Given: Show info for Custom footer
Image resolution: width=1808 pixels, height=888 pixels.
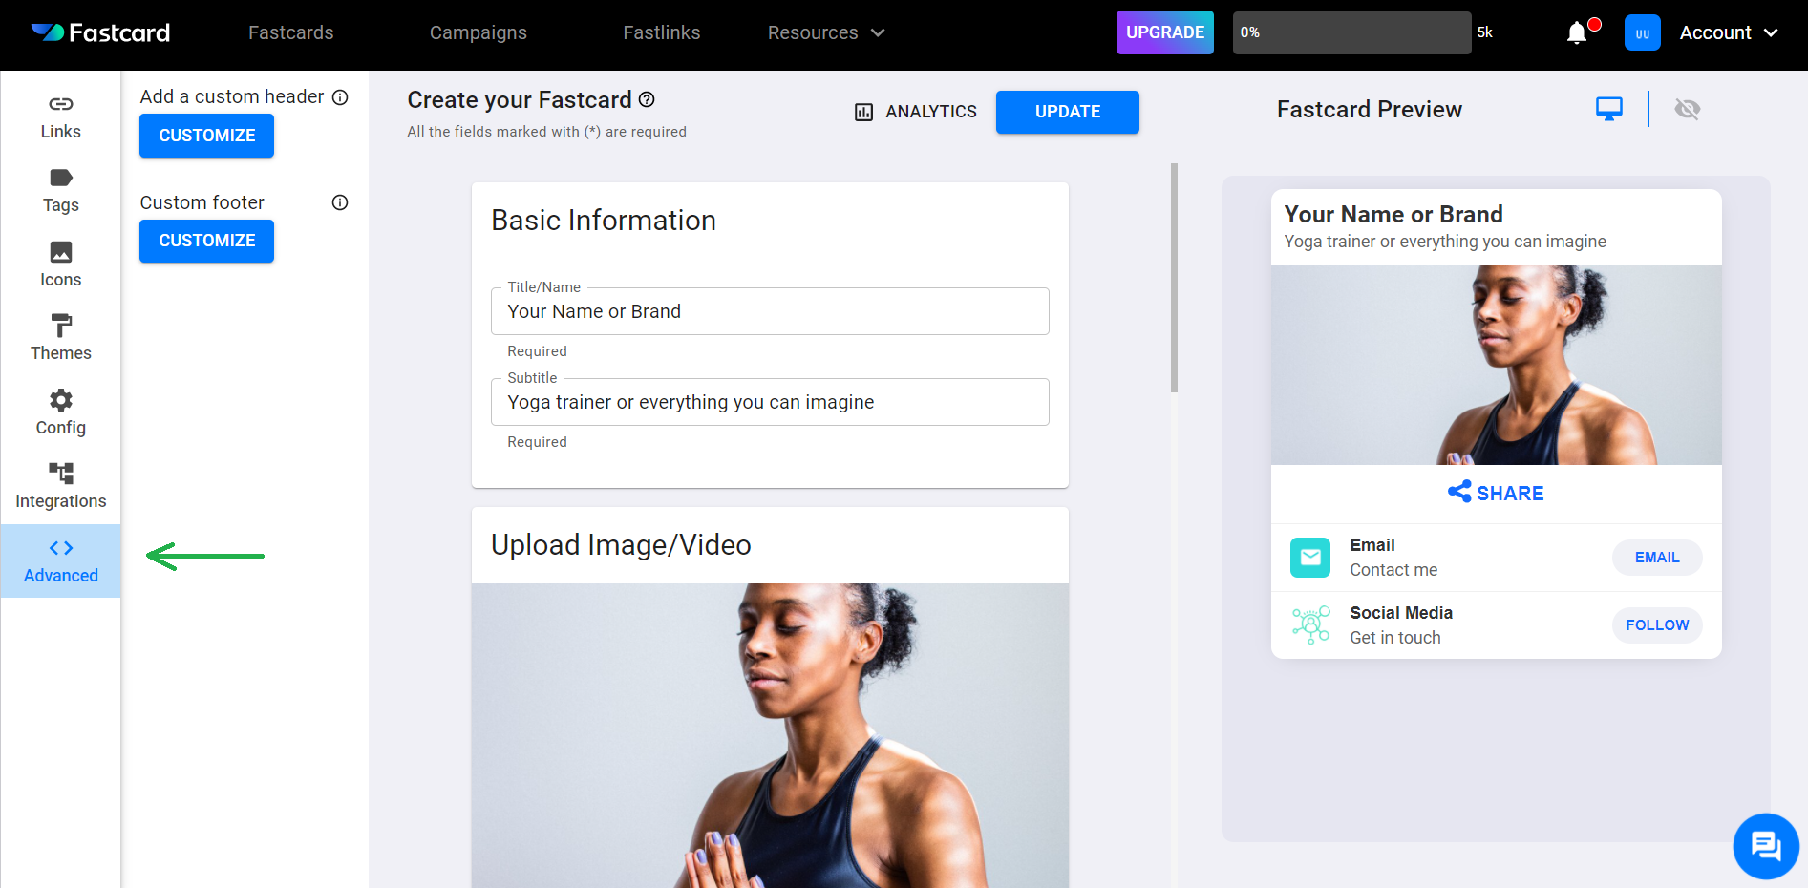Looking at the screenshot, I should click(340, 202).
